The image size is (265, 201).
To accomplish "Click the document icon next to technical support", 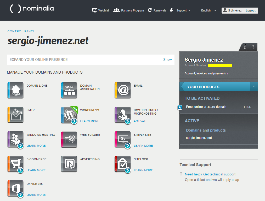I will (181, 174).
